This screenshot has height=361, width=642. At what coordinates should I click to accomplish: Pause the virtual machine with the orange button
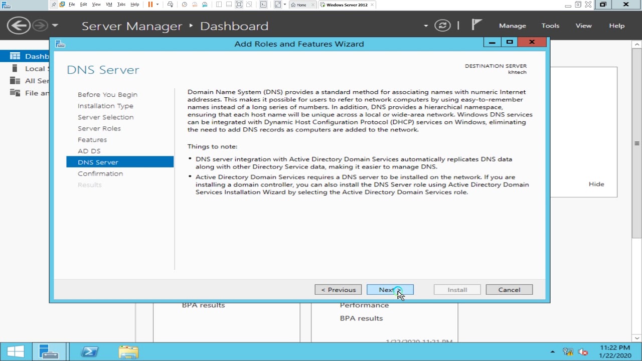click(x=150, y=5)
